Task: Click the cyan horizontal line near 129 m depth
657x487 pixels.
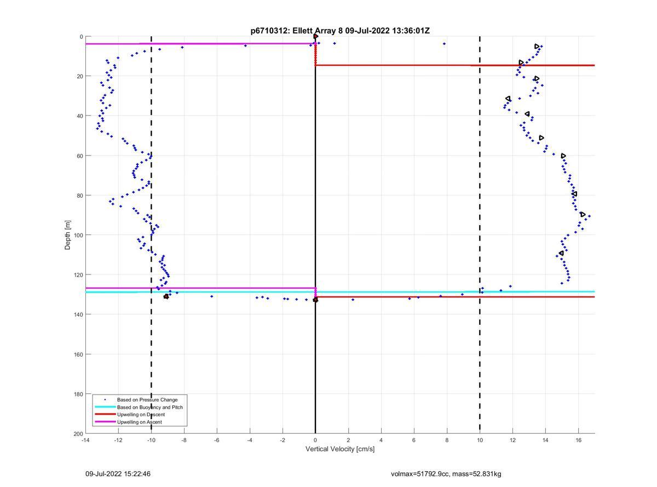Action: click(339, 292)
